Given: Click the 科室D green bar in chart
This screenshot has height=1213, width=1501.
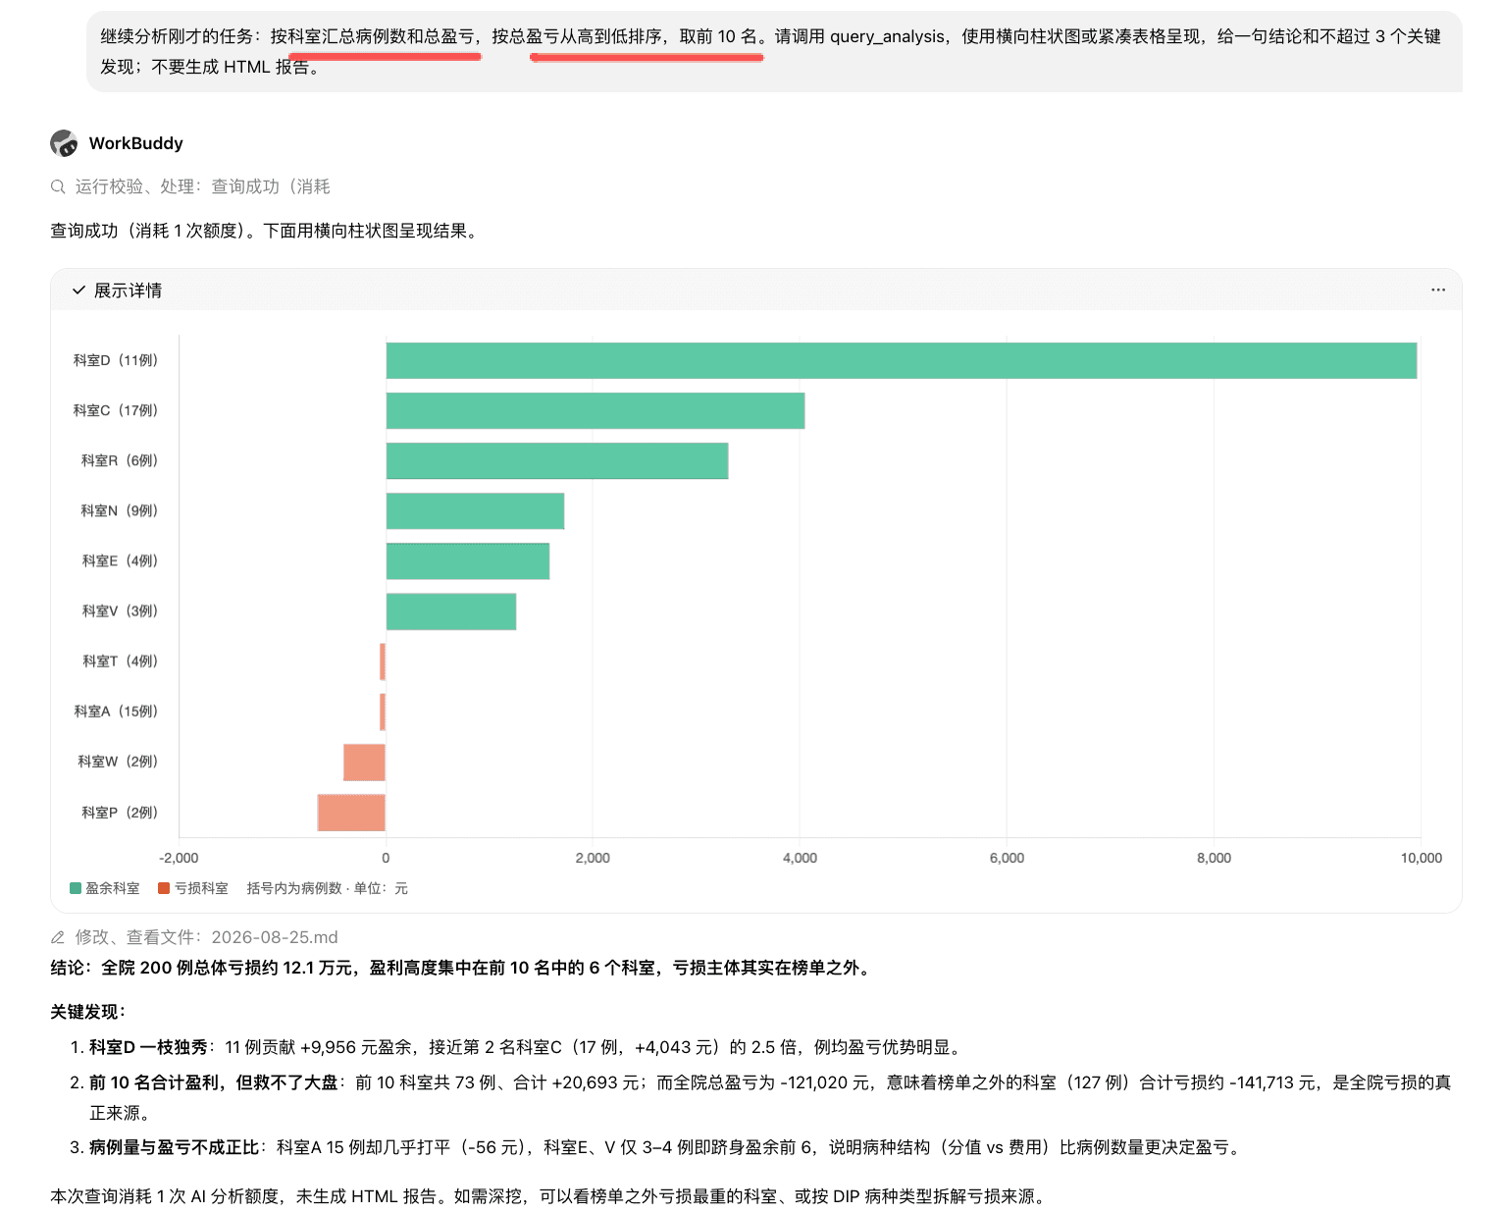Looking at the screenshot, I should click(x=902, y=360).
